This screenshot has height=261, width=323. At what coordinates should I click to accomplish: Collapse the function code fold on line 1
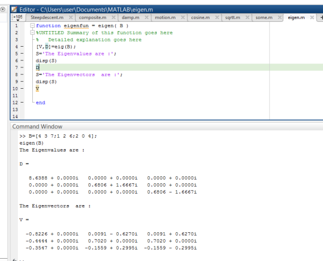point(32,25)
